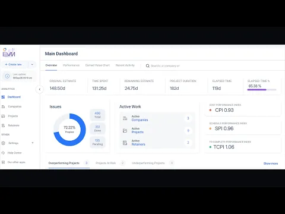Image resolution: width=285 pixels, height=214 pixels.
Task: Open Our other apps link
Action: coord(16,162)
